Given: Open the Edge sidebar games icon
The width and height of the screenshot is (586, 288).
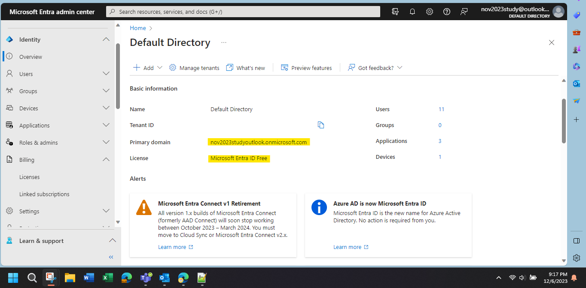Looking at the screenshot, I should point(577,49).
